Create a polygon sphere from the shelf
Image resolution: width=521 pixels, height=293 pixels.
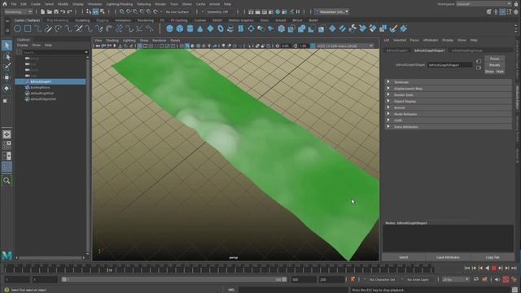click(x=169, y=28)
